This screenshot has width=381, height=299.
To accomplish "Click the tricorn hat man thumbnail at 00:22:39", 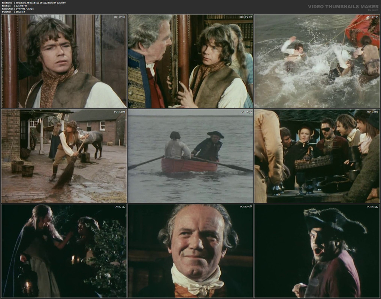I will (x=317, y=251).
